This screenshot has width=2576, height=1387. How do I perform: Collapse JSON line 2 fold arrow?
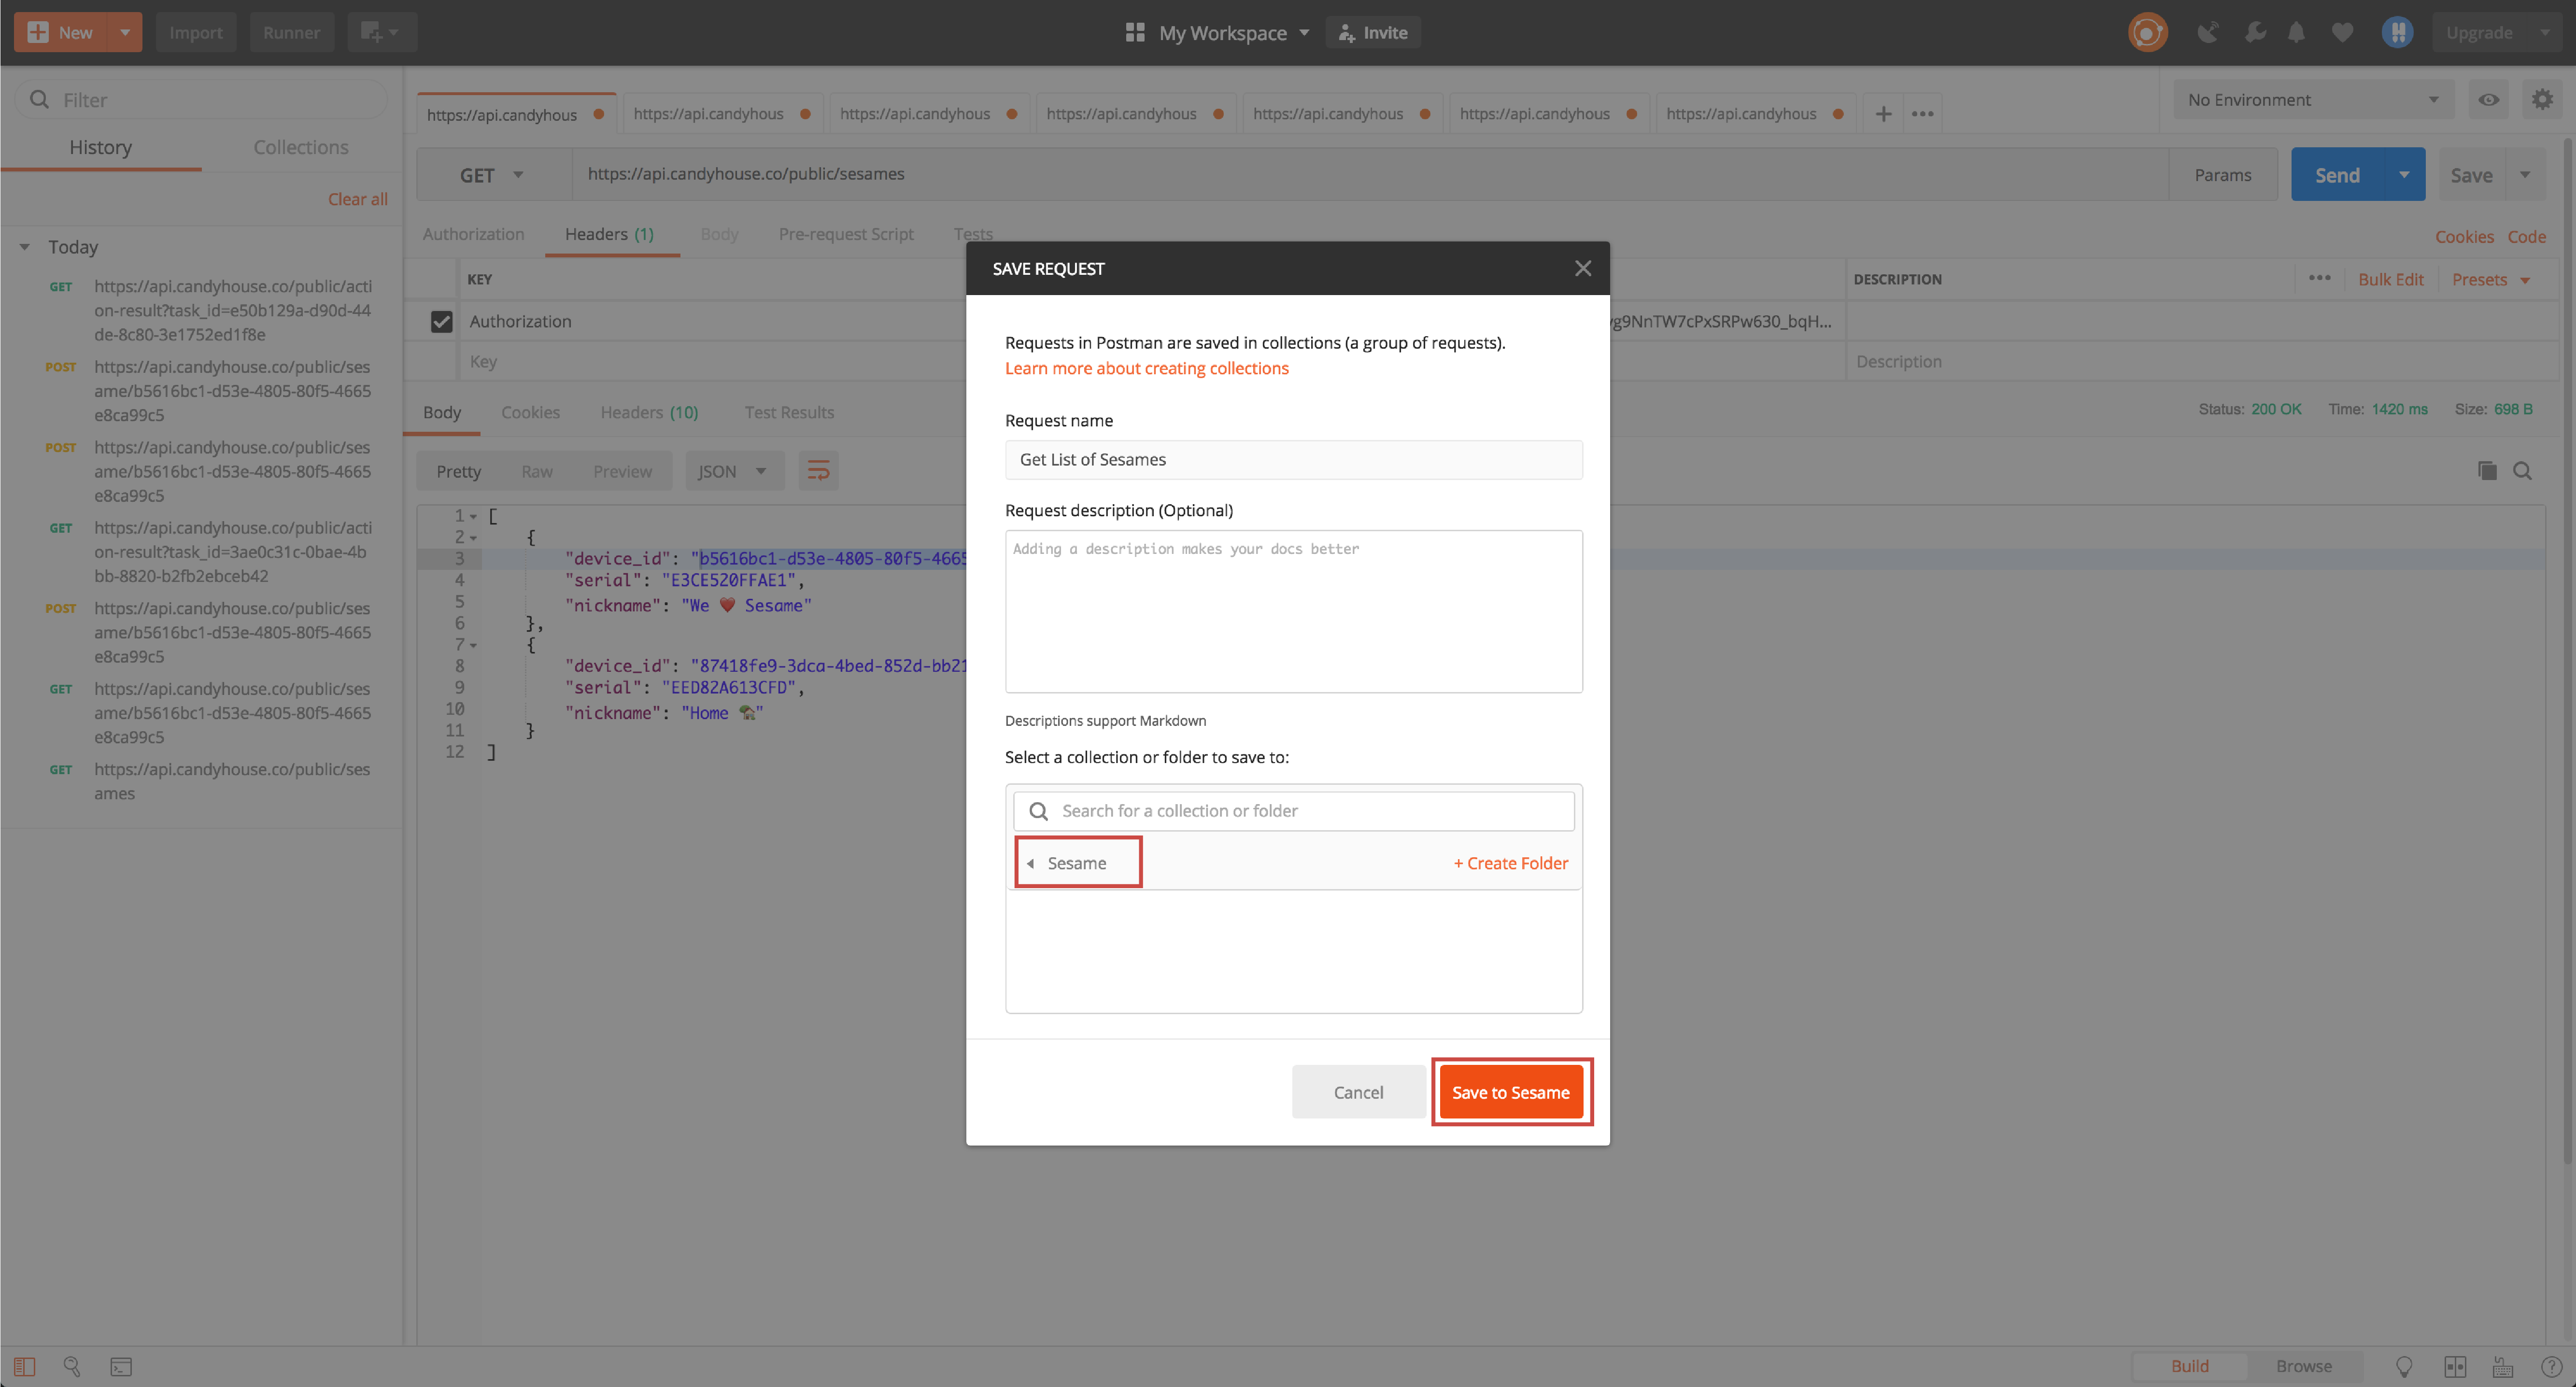click(474, 538)
